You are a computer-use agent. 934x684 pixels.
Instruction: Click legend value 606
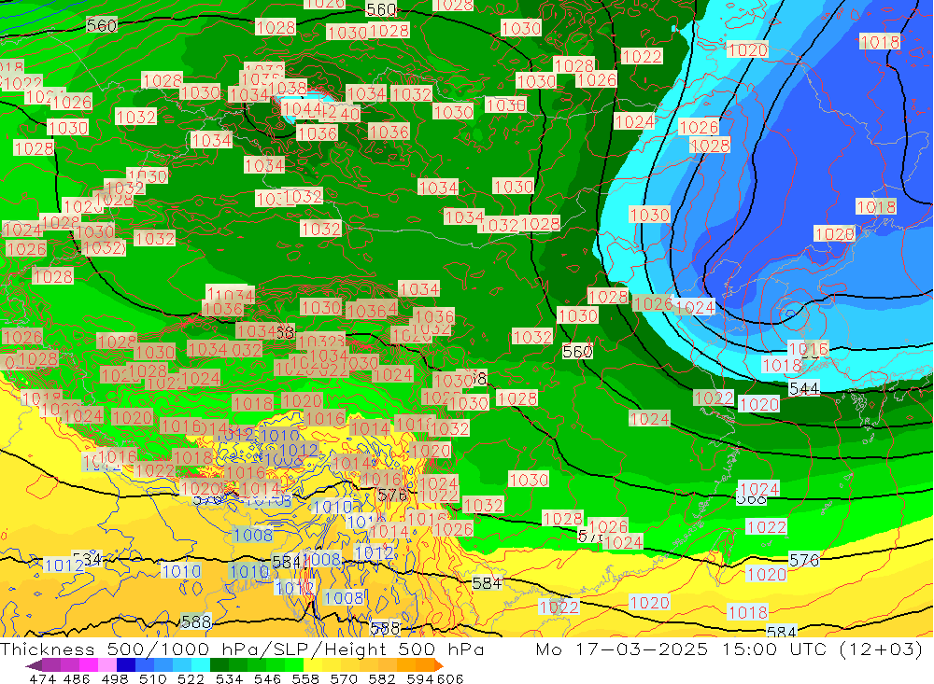(x=448, y=678)
